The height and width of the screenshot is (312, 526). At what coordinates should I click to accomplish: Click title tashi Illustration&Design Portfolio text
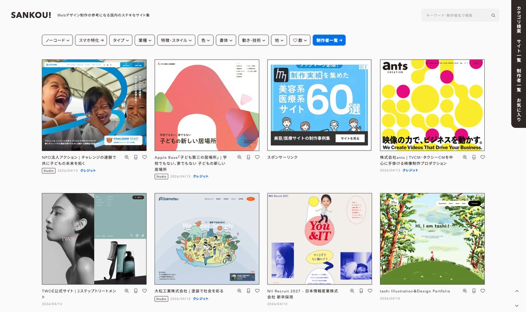415,291
